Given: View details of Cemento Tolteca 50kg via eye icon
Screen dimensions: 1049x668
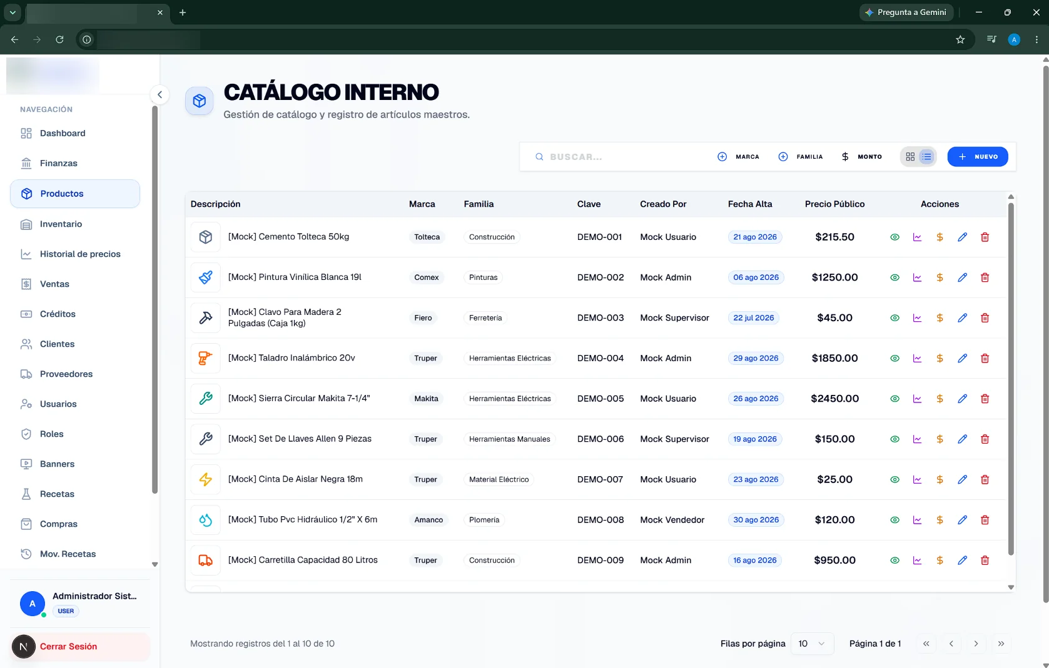Looking at the screenshot, I should 894,237.
